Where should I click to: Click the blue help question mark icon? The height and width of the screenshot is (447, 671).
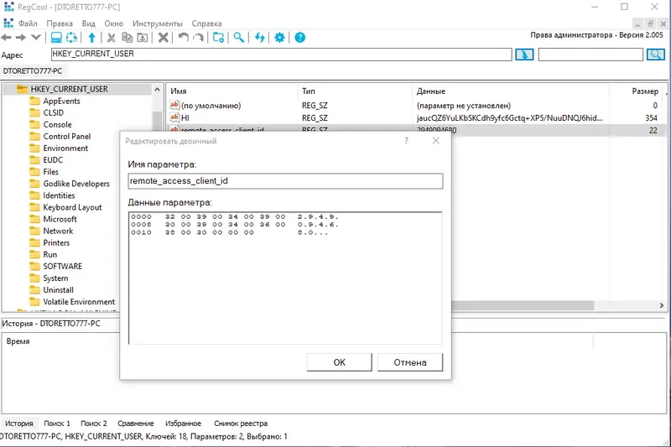300,38
